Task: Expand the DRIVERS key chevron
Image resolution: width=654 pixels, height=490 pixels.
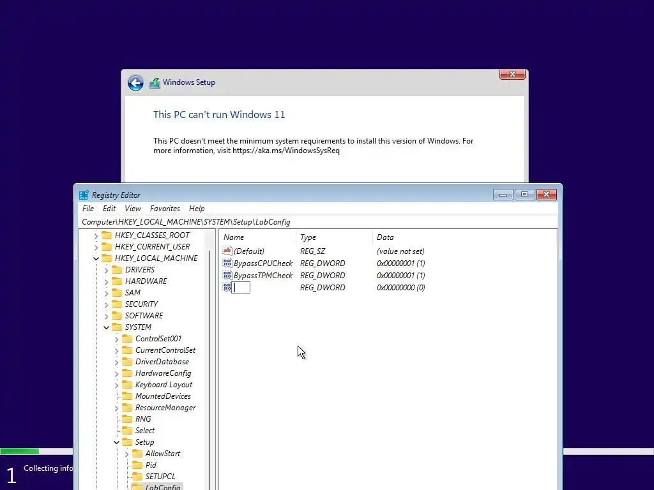Action: tap(107, 270)
